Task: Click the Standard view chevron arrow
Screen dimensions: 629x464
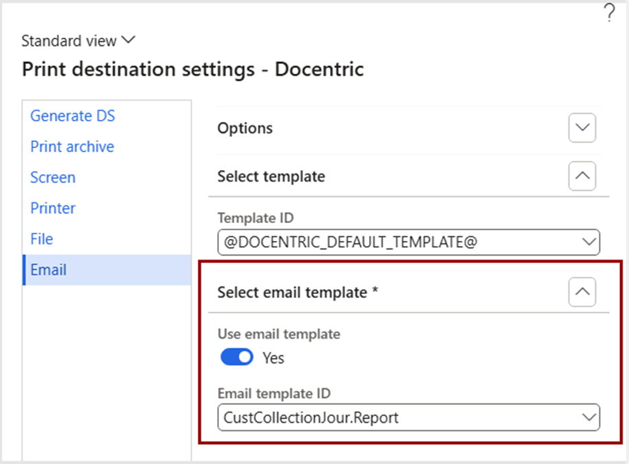Action: pos(129,40)
